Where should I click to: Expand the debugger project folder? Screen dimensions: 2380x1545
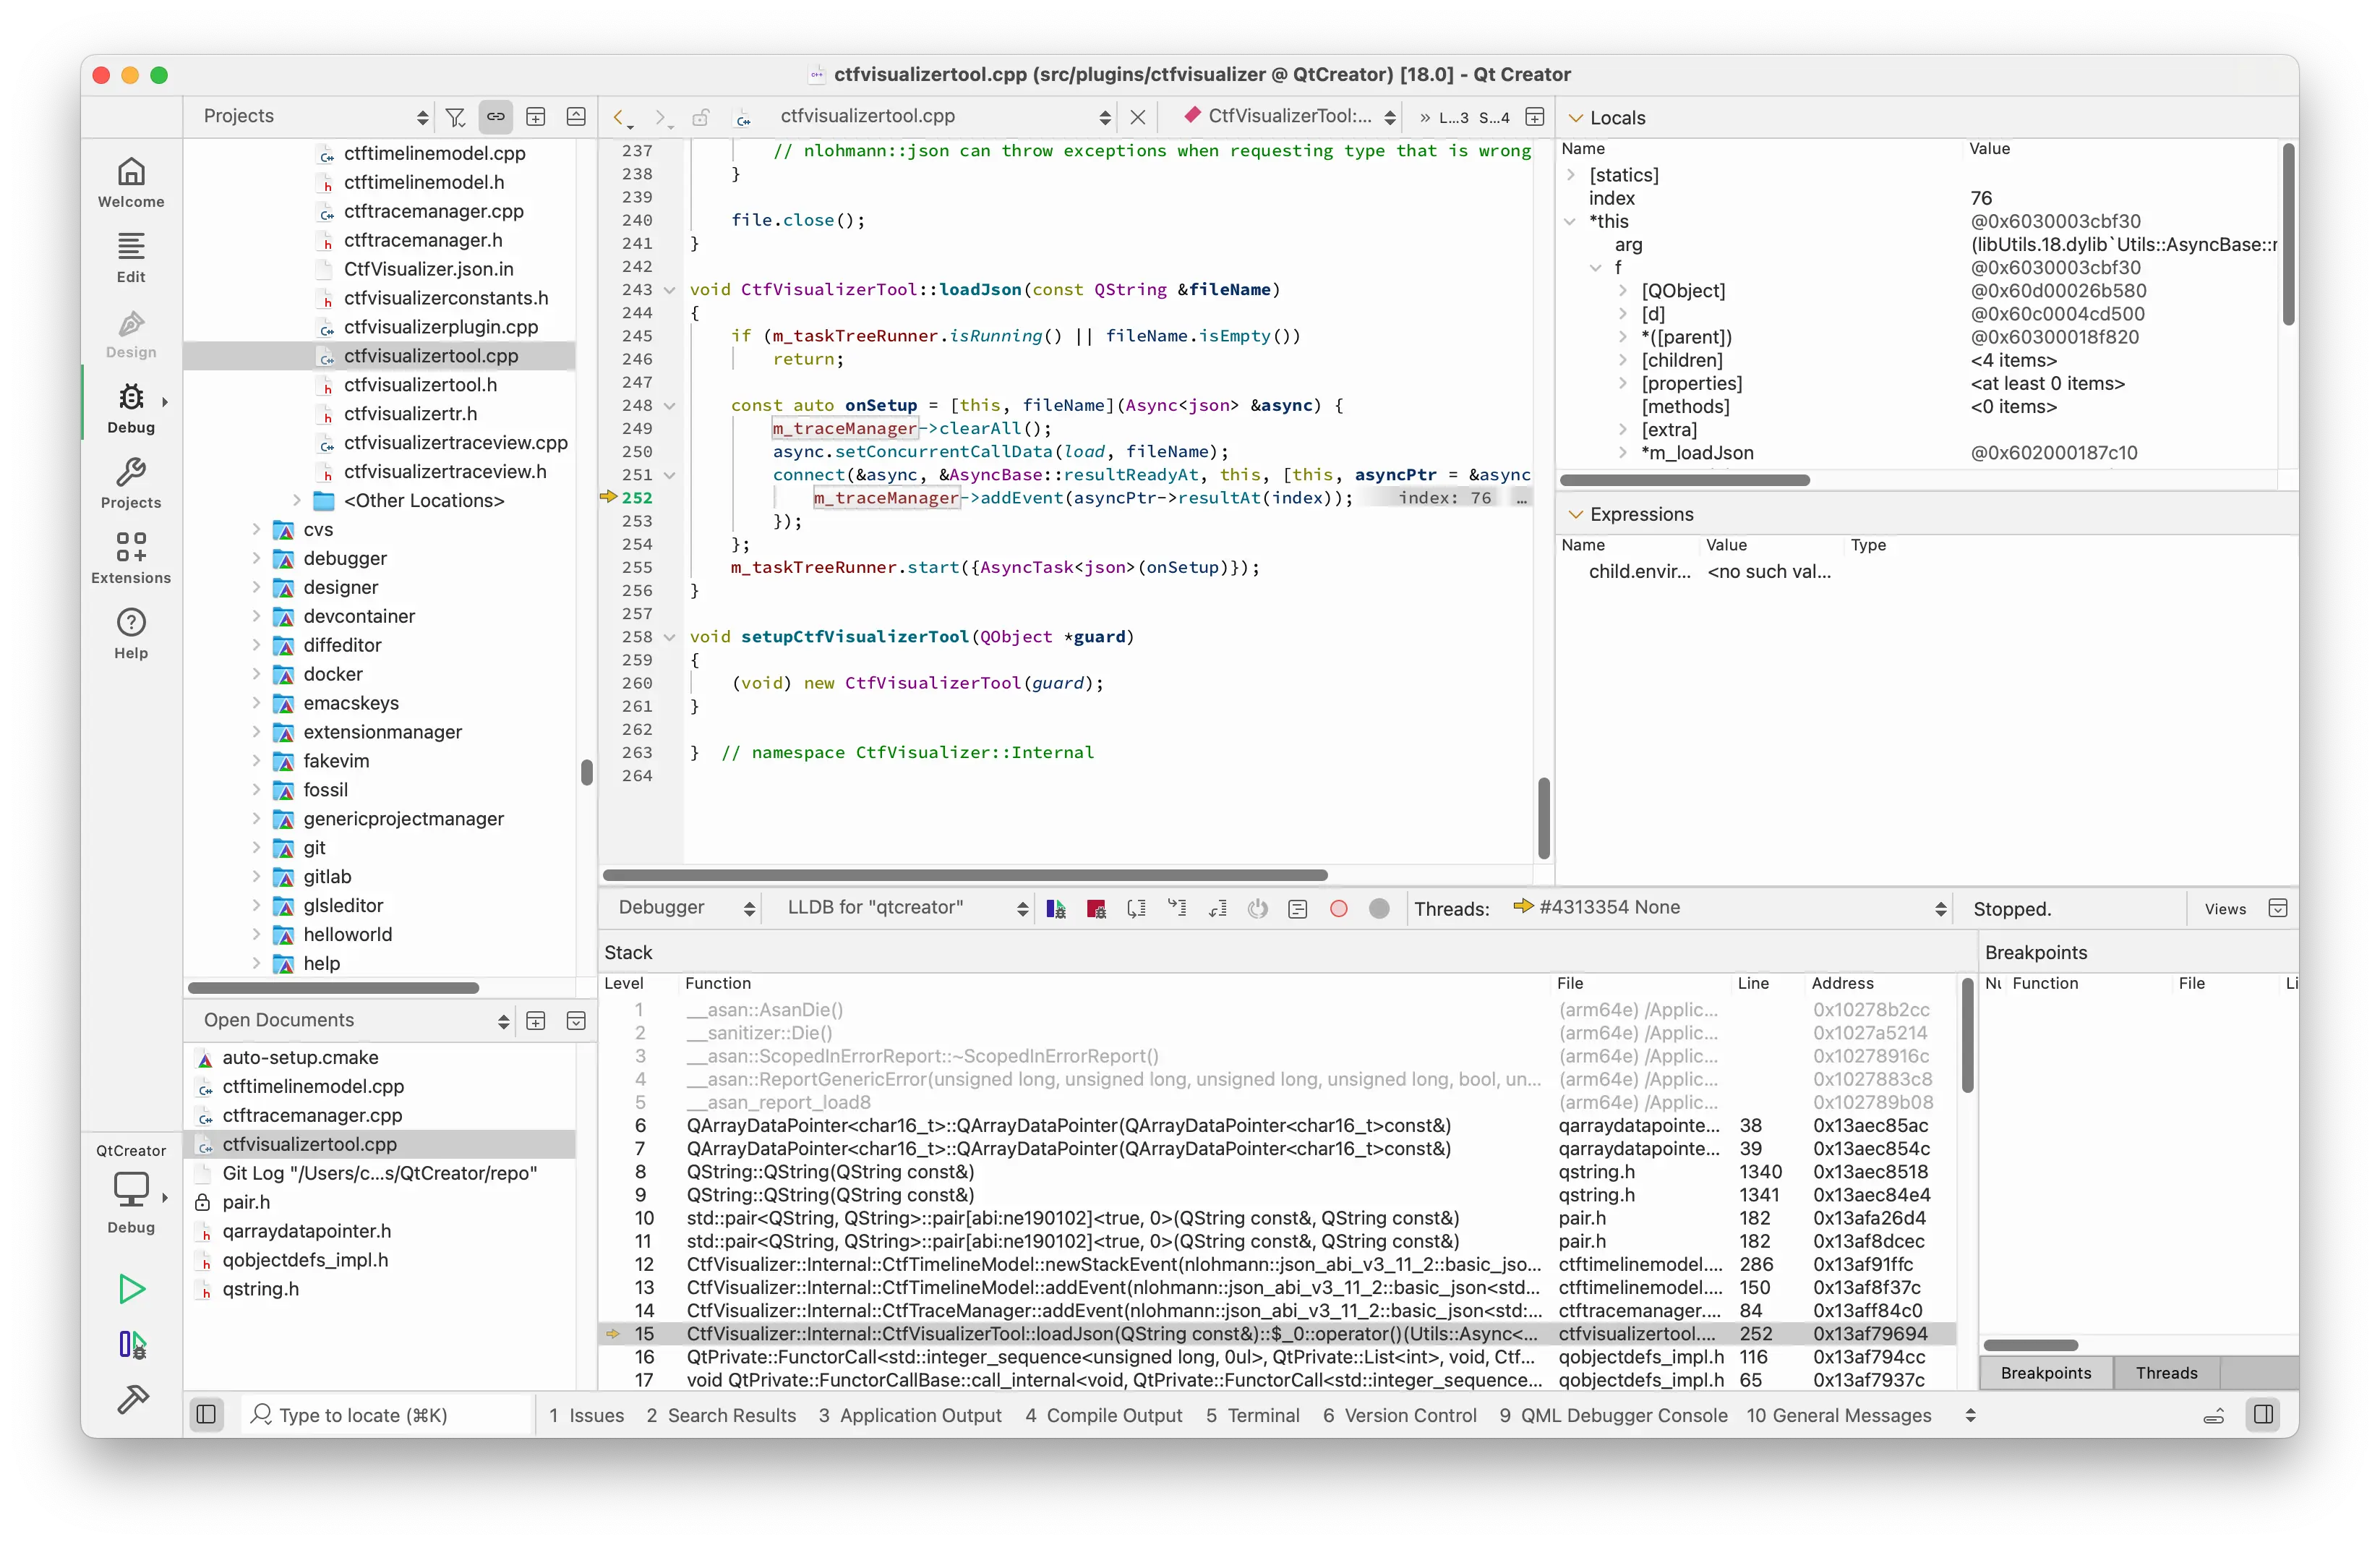point(257,558)
